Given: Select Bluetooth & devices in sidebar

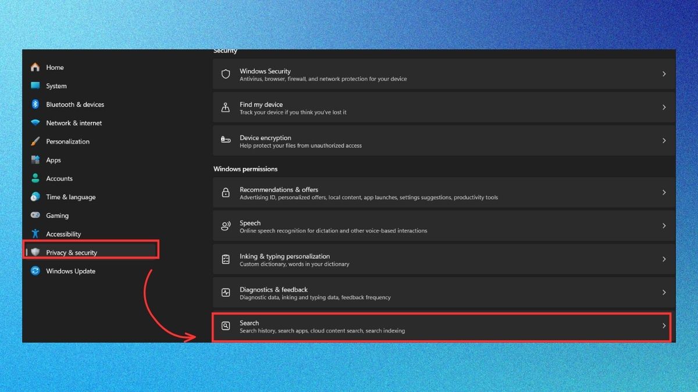Looking at the screenshot, I should [91, 105].
